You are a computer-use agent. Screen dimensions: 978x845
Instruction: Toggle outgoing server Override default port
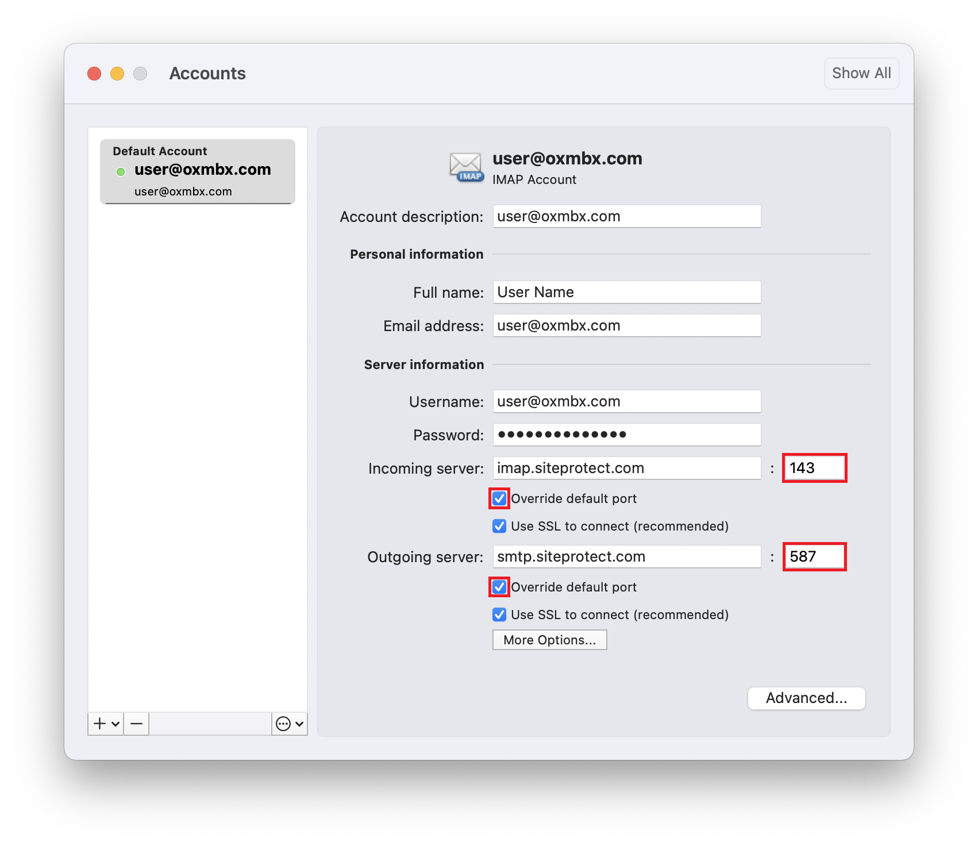tap(499, 587)
